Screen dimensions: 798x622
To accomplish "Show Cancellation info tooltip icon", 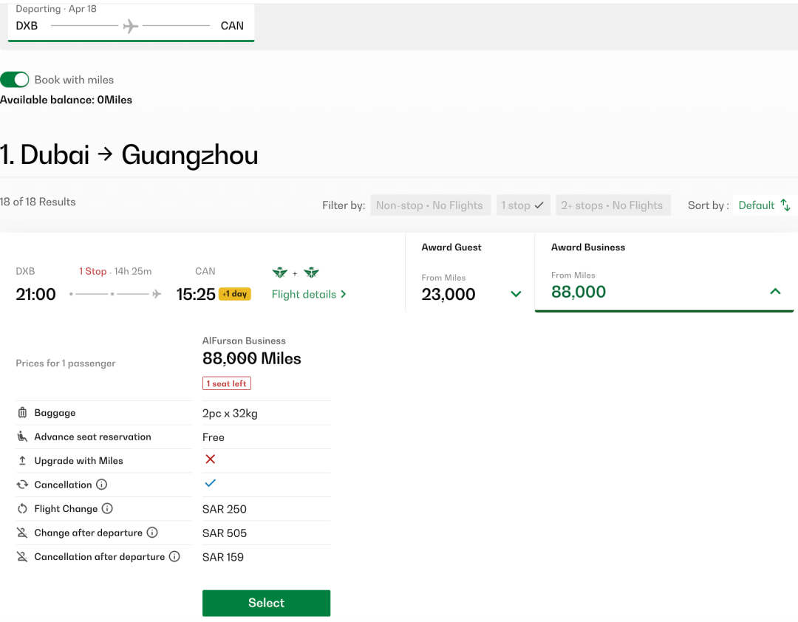I will click(102, 485).
